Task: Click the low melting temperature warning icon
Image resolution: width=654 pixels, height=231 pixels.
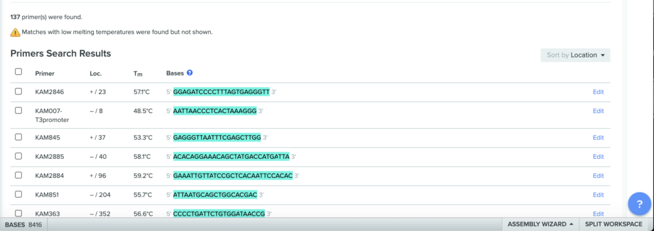Action: 15,32
